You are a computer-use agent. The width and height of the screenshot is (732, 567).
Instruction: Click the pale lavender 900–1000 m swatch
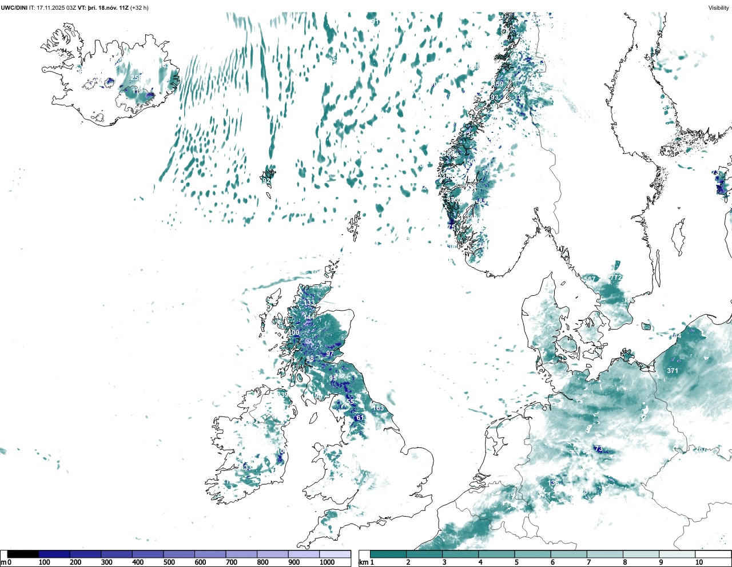[x=304, y=554]
